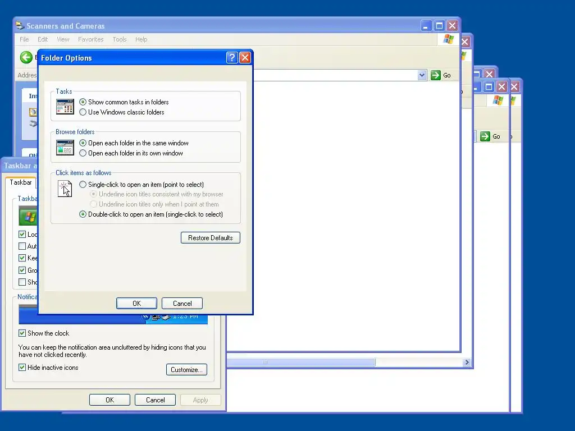This screenshot has height=431, width=575.
Task: Toggle the Show Quick Launch checkbox
Action: (x=22, y=282)
